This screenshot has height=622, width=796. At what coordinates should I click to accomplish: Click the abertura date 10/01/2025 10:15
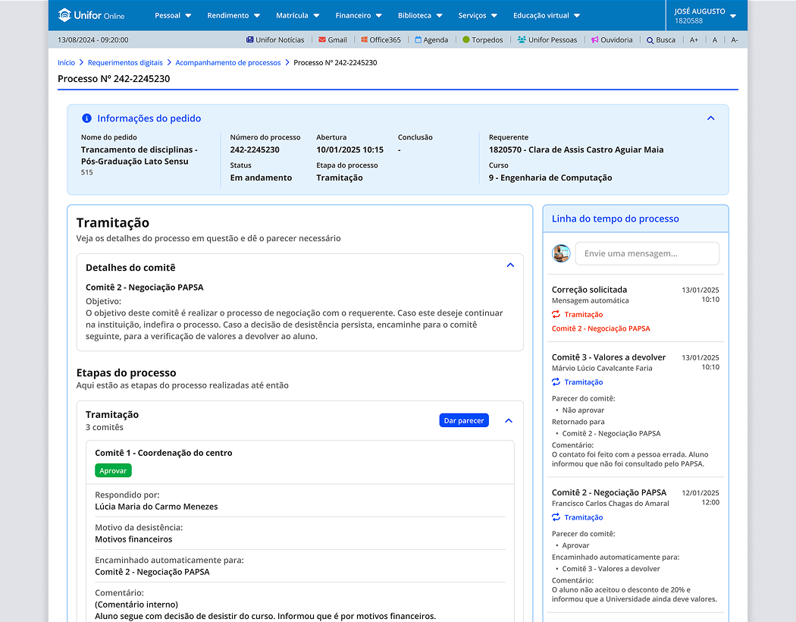(x=349, y=149)
